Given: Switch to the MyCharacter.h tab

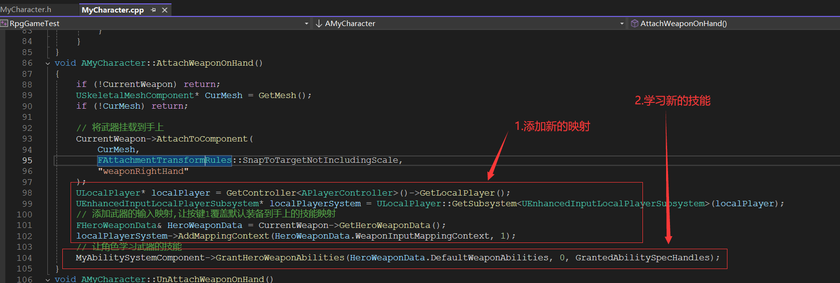Looking at the screenshot, I should tap(26, 10).
